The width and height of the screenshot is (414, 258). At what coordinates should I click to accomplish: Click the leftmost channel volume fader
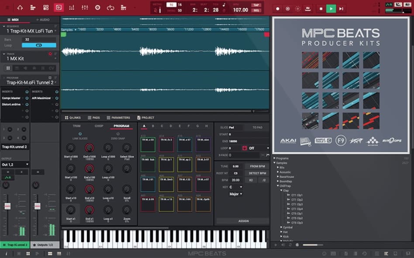[8, 206]
